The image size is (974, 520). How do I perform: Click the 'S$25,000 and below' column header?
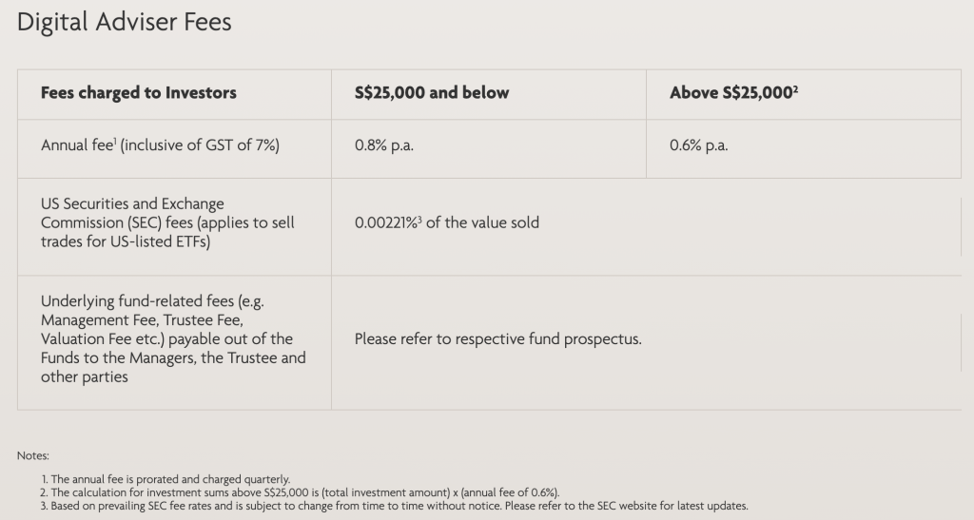point(431,93)
